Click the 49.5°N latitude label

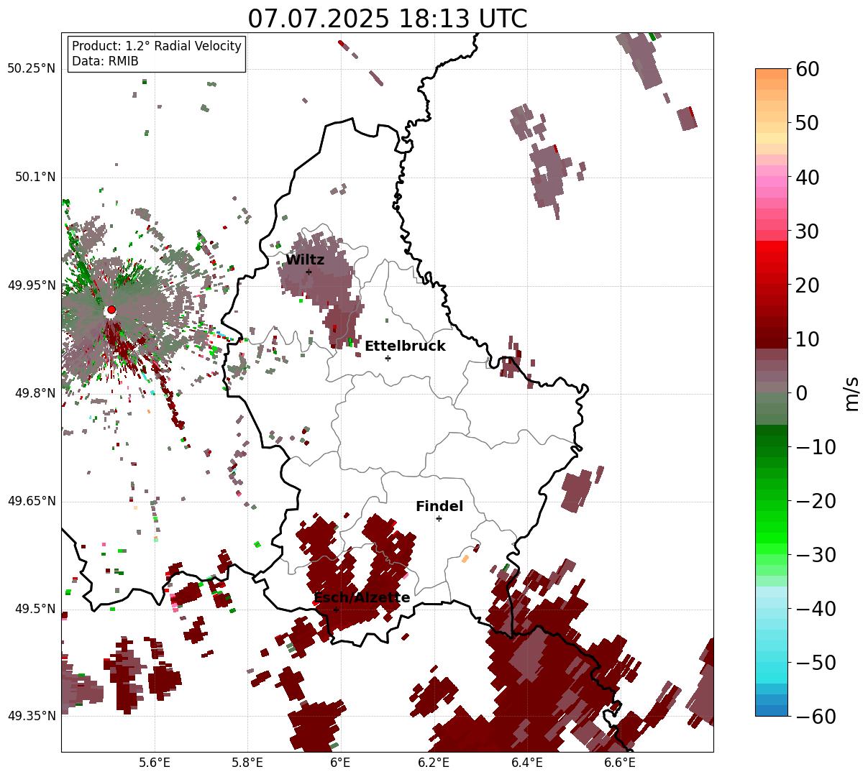click(x=35, y=609)
